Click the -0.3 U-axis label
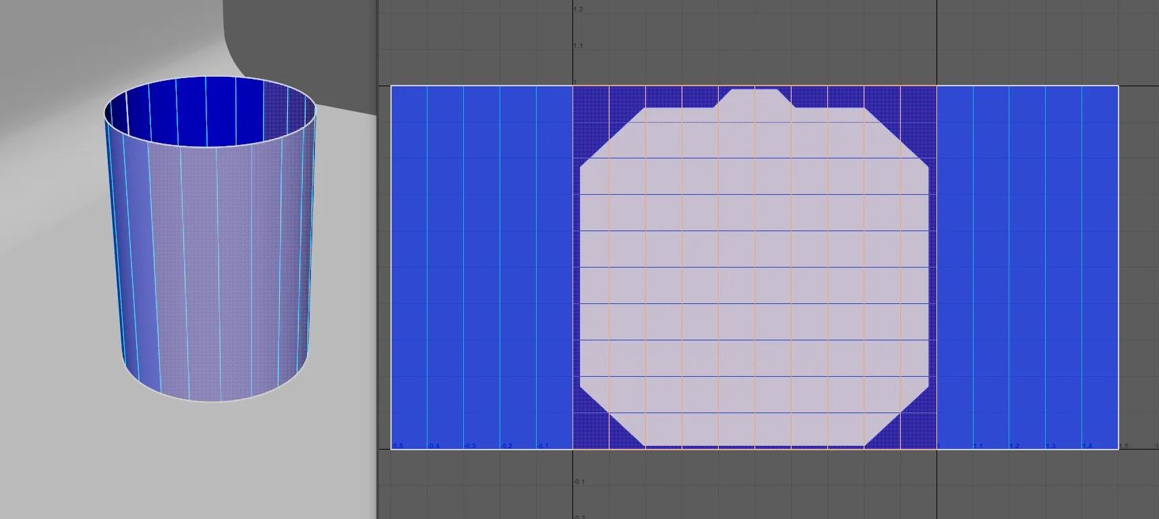1159x519 pixels. (470, 446)
